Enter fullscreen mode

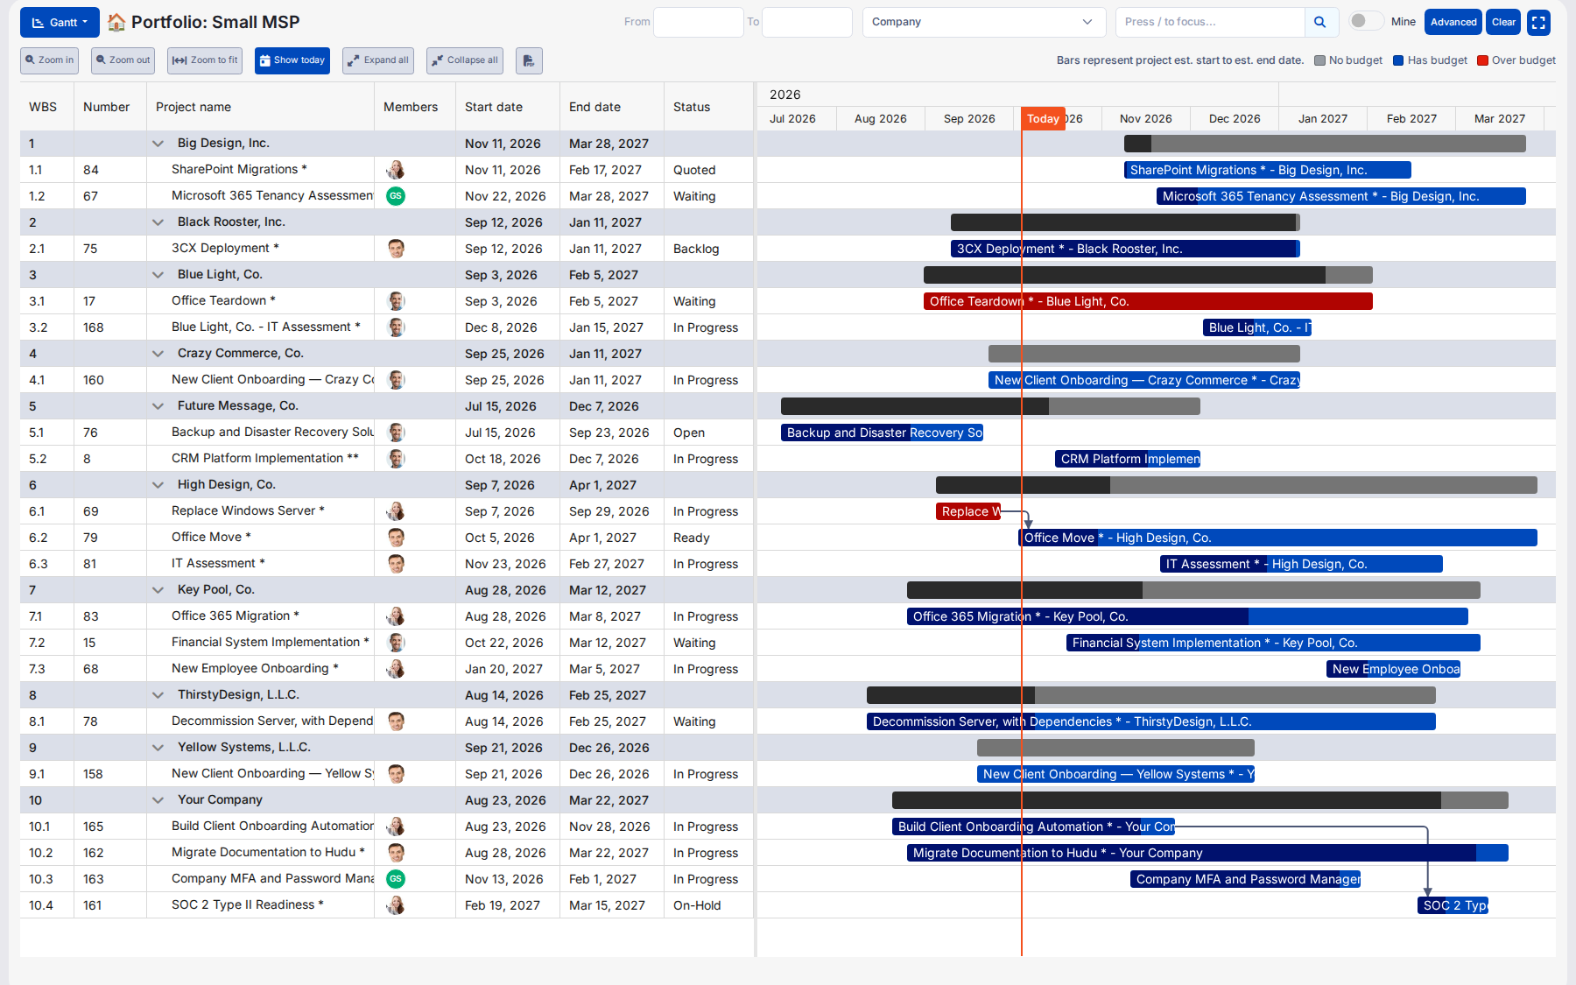tap(1538, 23)
